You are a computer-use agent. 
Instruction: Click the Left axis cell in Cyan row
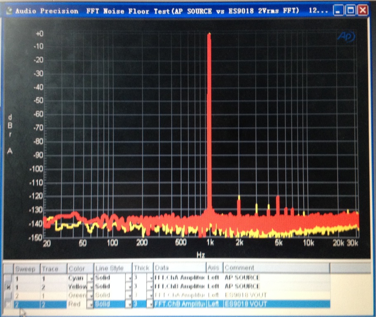tap(213, 278)
